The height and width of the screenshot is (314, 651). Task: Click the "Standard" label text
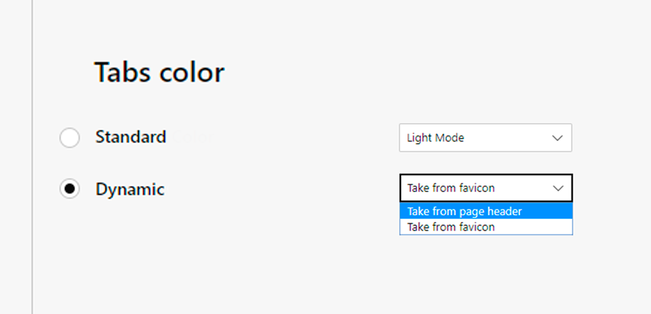[130, 137]
